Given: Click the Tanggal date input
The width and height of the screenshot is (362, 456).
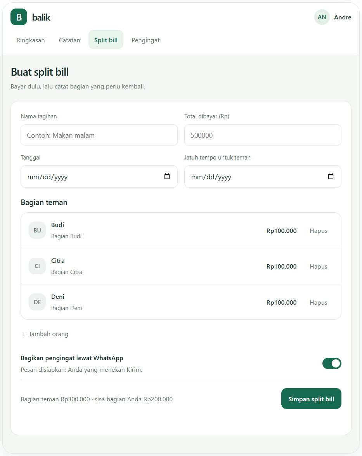Looking at the screenshot, I should (x=99, y=177).
